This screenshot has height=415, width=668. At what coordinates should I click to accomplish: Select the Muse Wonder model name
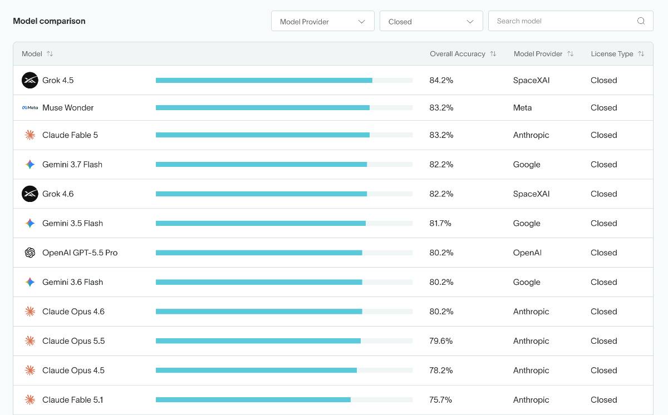[68, 107]
